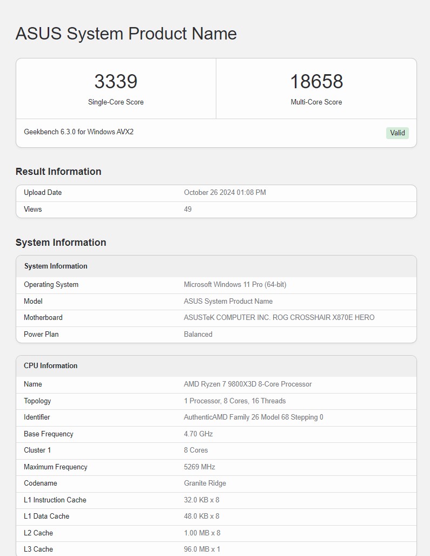Click the upload date 'October 26 2024 01:08 PM'

coord(224,193)
